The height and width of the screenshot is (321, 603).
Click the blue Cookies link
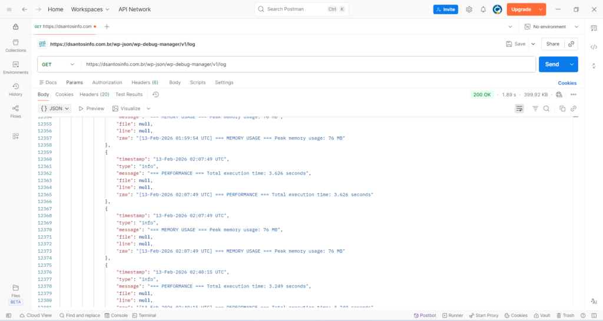click(x=567, y=83)
